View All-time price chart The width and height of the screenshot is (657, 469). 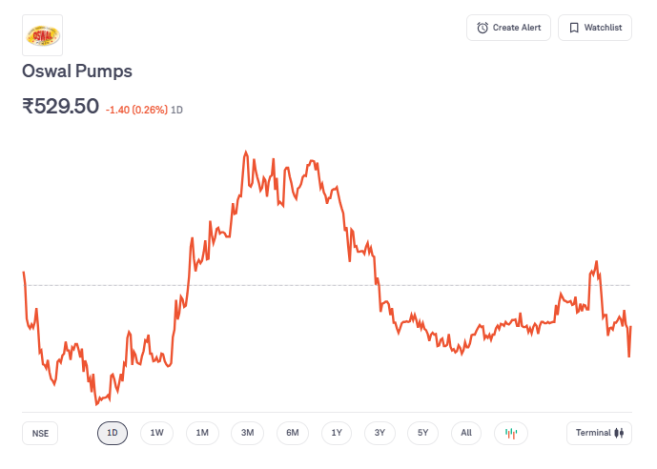point(466,433)
